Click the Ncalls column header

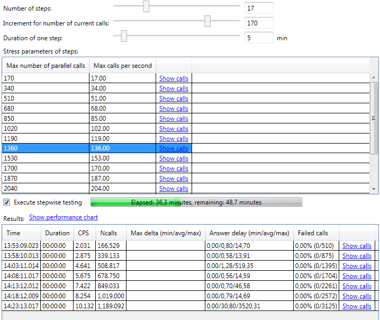[111, 233]
